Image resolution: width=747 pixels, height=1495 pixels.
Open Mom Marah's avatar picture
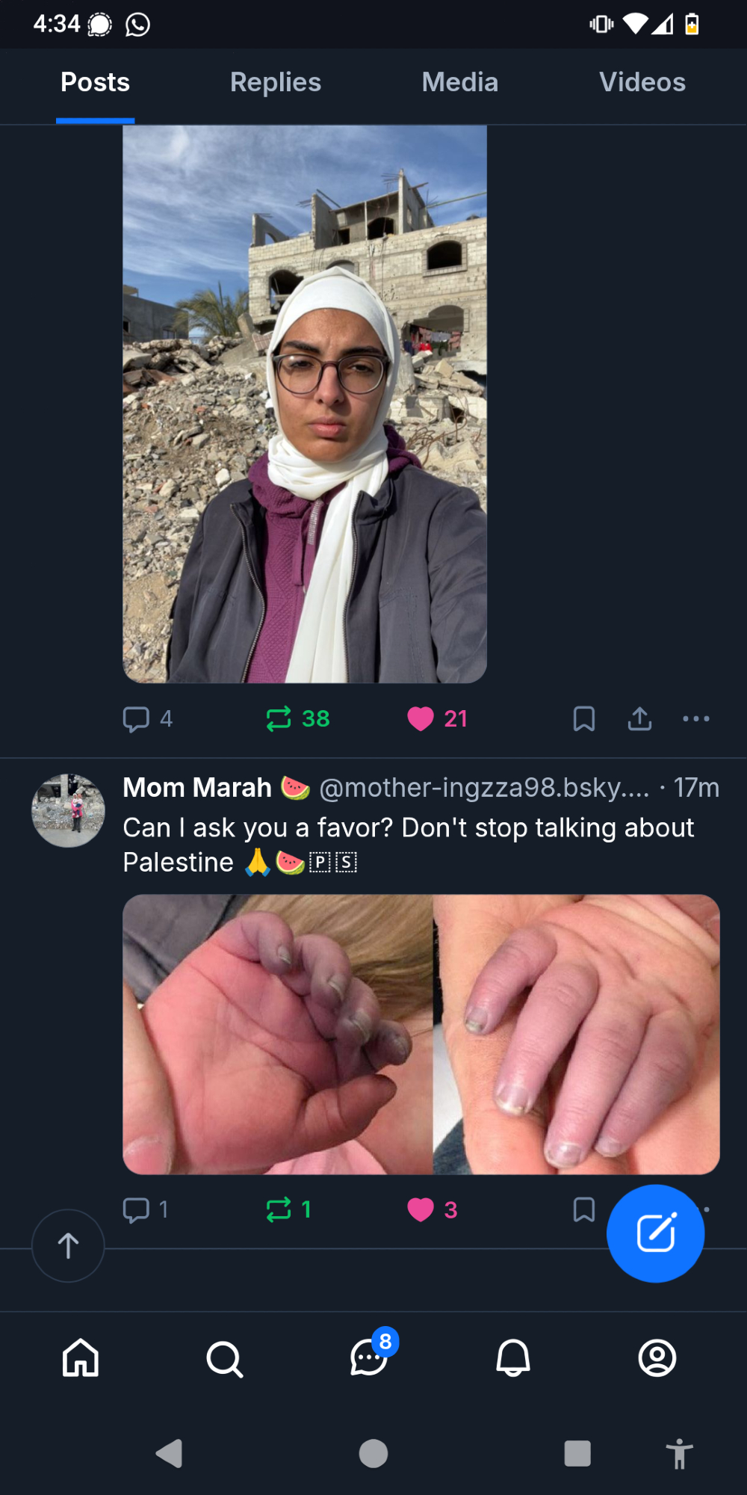point(68,810)
